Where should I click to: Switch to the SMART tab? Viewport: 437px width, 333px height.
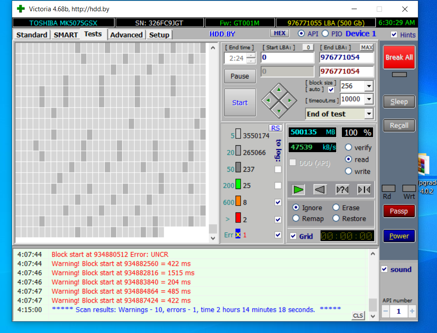point(65,35)
